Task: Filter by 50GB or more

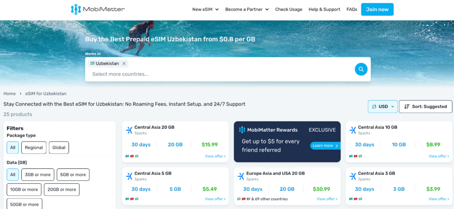Action: (x=25, y=204)
